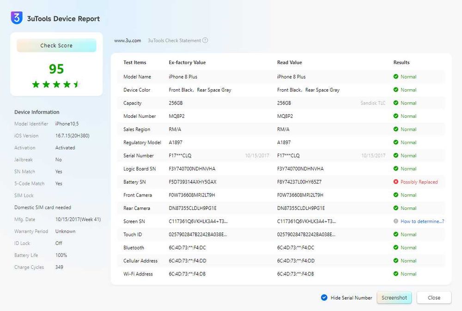Click the Screen SN ex-factory value

pyautogui.click(x=198, y=221)
